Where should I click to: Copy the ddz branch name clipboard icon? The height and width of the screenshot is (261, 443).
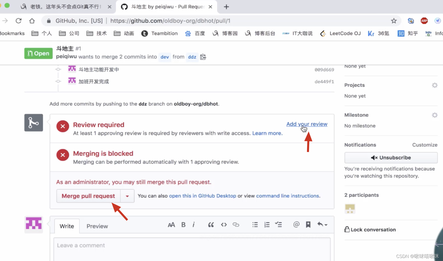(203, 57)
